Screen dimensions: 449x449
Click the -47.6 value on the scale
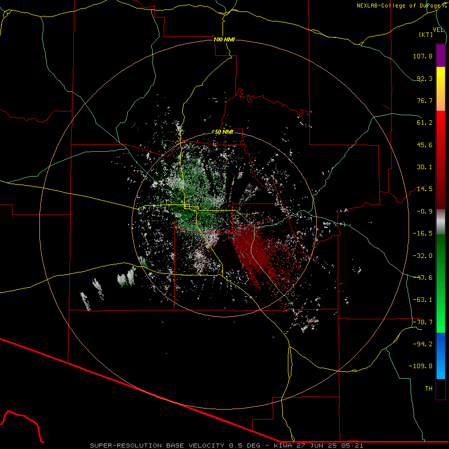click(423, 278)
